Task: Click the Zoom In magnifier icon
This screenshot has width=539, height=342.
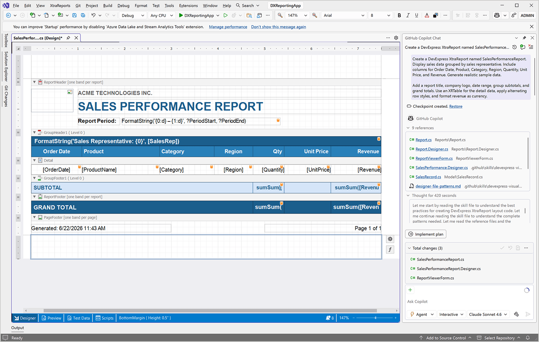Action: (x=315, y=15)
